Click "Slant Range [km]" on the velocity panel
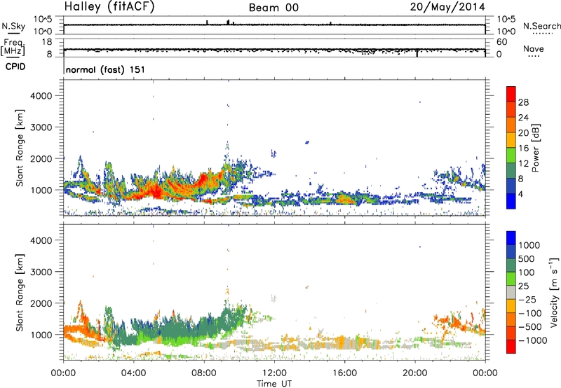The height and width of the screenshot is (388, 561). 20,293
